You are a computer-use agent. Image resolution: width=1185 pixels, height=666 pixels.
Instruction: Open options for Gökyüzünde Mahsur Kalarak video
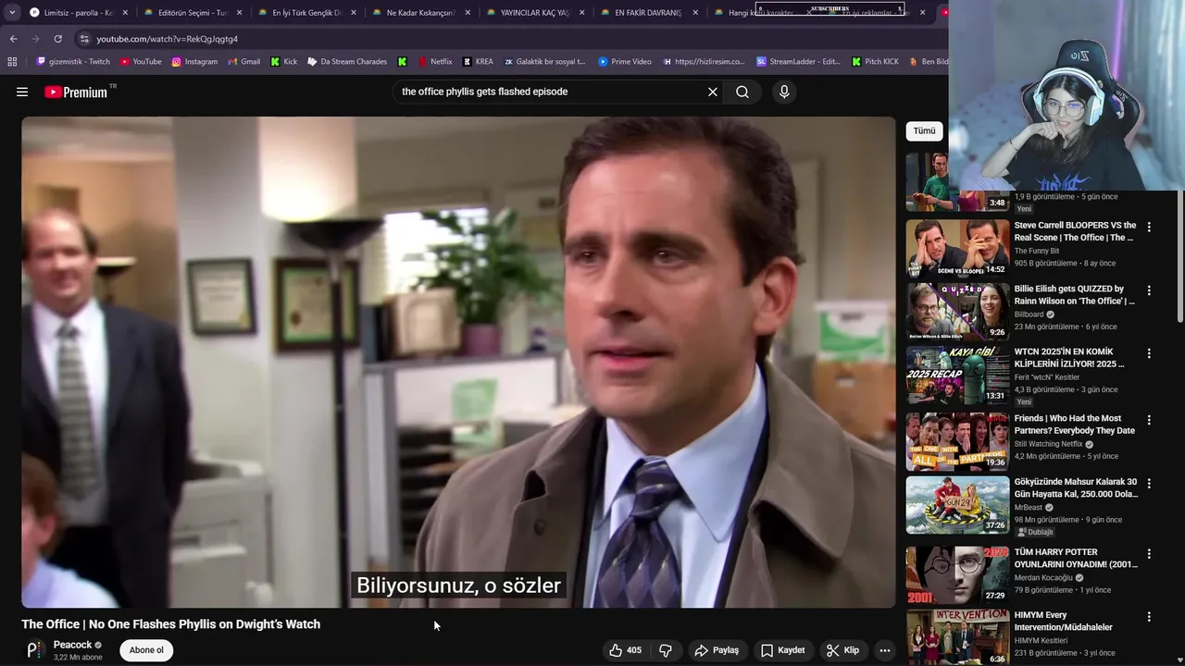(x=1149, y=484)
